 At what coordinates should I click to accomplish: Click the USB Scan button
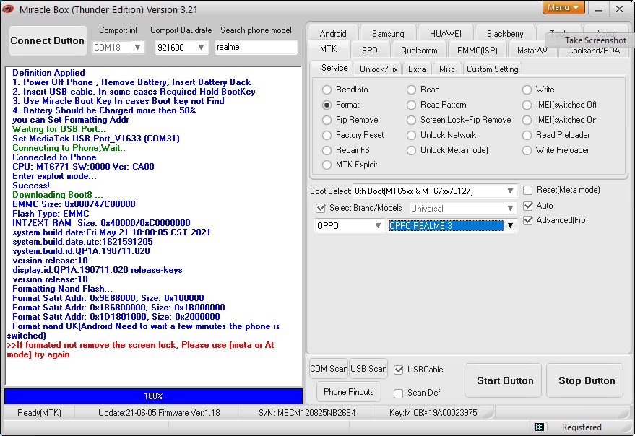click(368, 369)
